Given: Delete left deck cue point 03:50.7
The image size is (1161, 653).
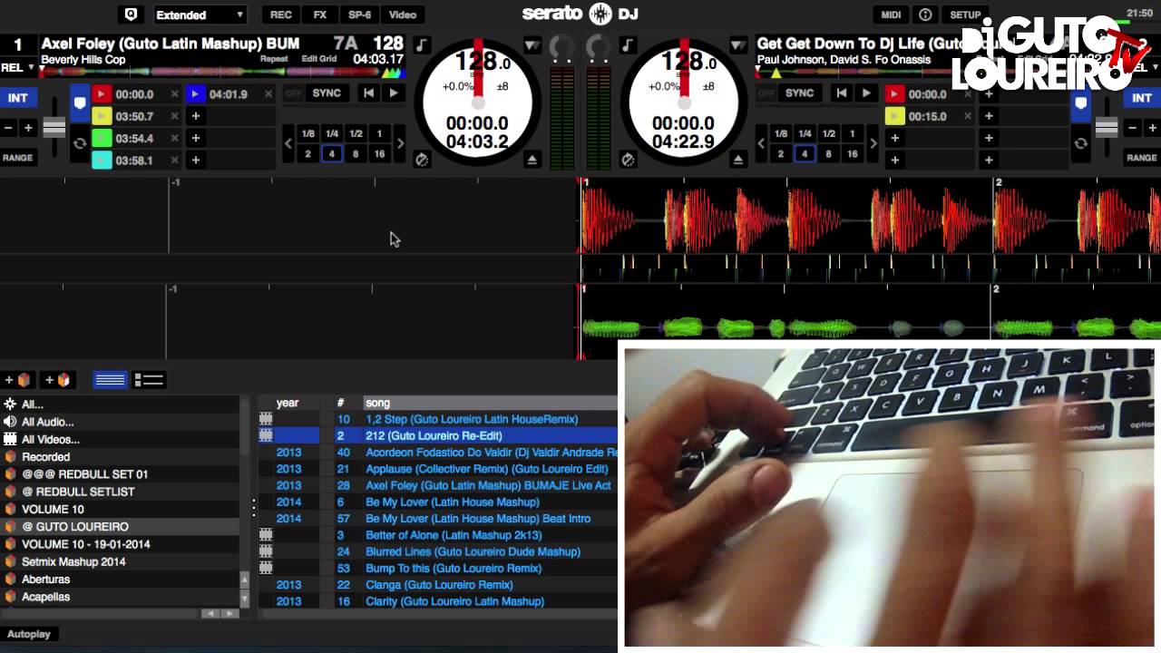Looking at the screenshot, I should coord(174,116).
